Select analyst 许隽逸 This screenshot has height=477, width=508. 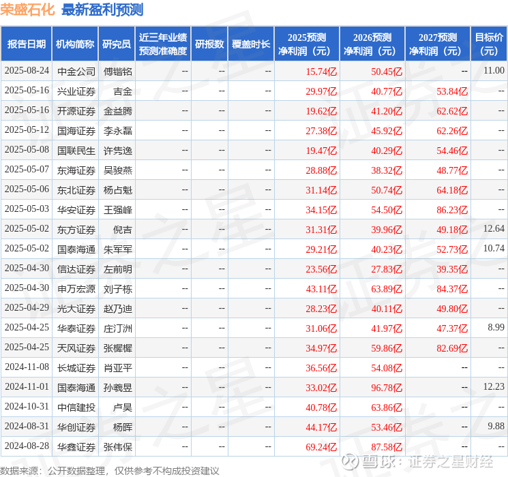(x=117, y=151)
